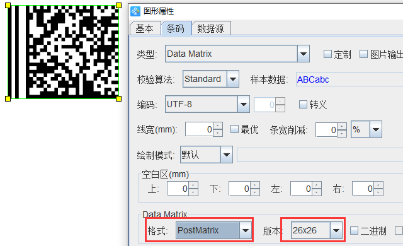Click the 空白区 右 margin field
Screen dimensions: 403x246
coord(363,189)
